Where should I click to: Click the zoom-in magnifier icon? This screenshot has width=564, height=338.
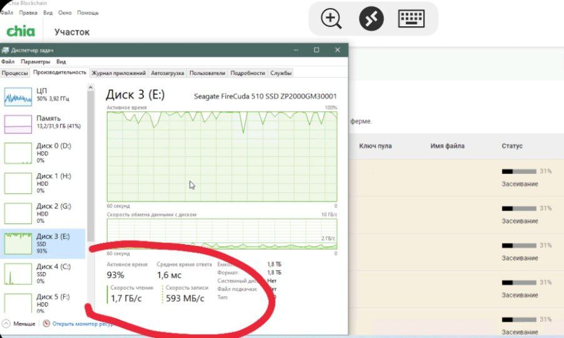coord(331,19)
